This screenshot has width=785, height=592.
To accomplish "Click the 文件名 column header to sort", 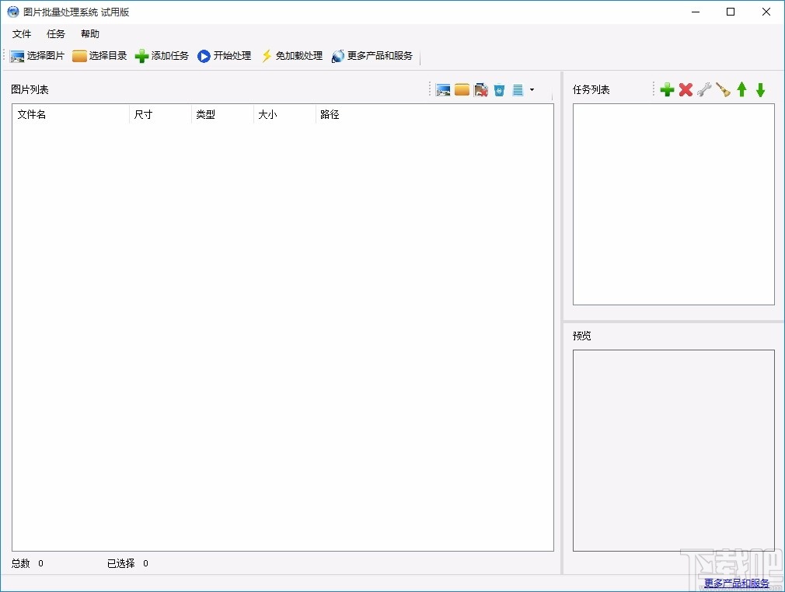I will [33, 114].
